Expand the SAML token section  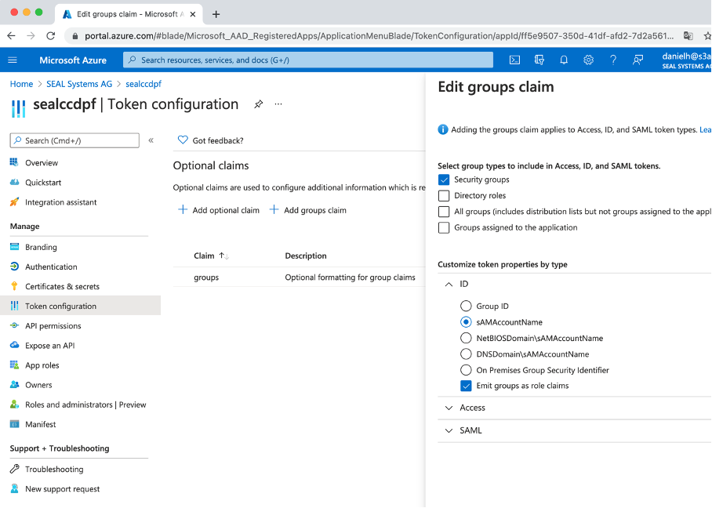tap(470, 430)
